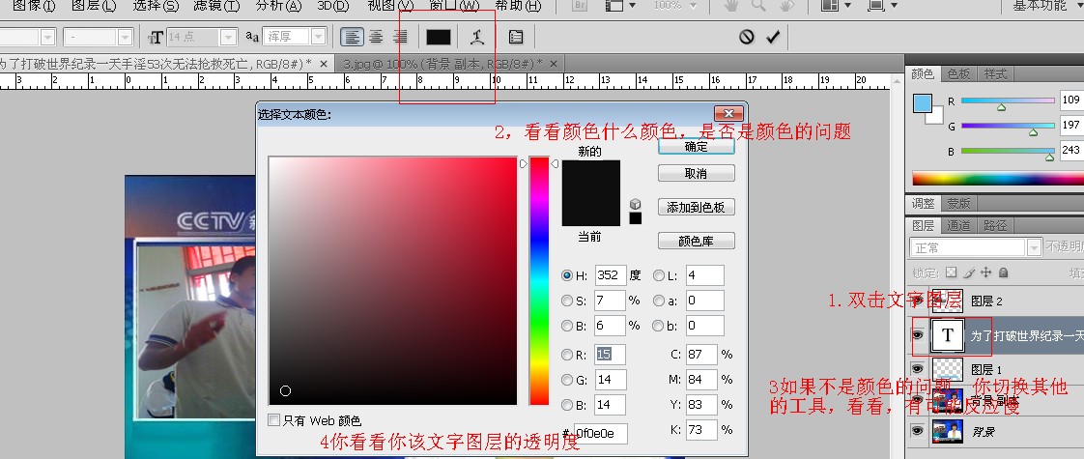Image resolution: width=1084 pixels, height=459 pixels.
Task: Click the H hue value field
Action: [x=611, y=275]
